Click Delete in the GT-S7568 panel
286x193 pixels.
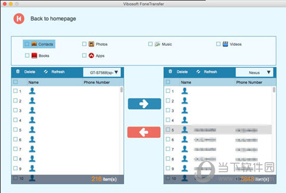[x=30, y=72]
